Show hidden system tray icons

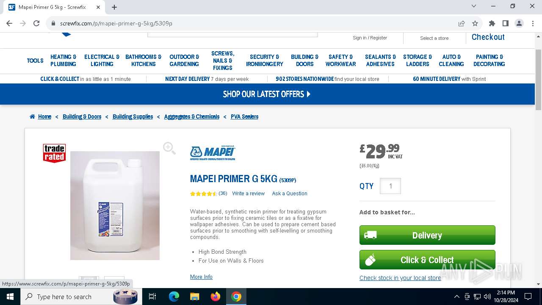[456, 297]
